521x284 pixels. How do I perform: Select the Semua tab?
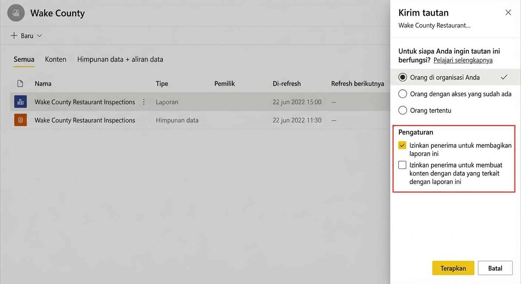[x=24, y=59]
